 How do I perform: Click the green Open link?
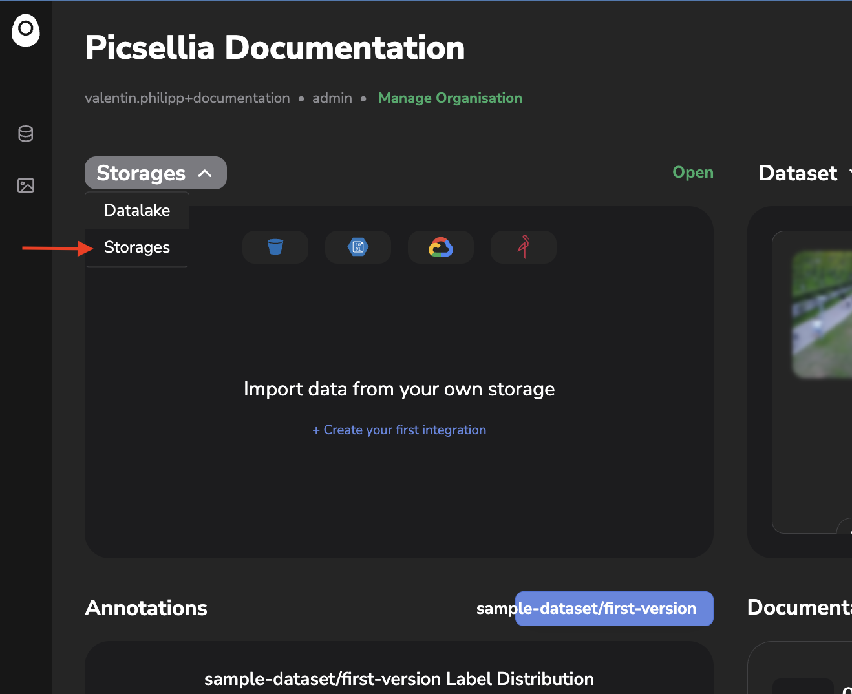[x=693, y=173]
